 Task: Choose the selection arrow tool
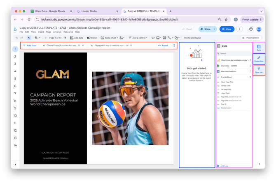tap(29, 38)
